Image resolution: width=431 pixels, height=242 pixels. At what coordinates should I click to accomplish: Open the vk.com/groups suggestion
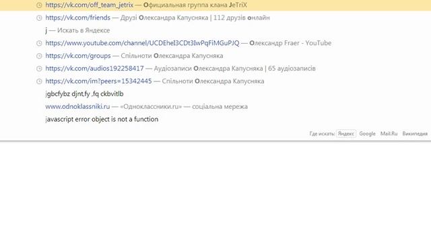click(x=215, y=56)
